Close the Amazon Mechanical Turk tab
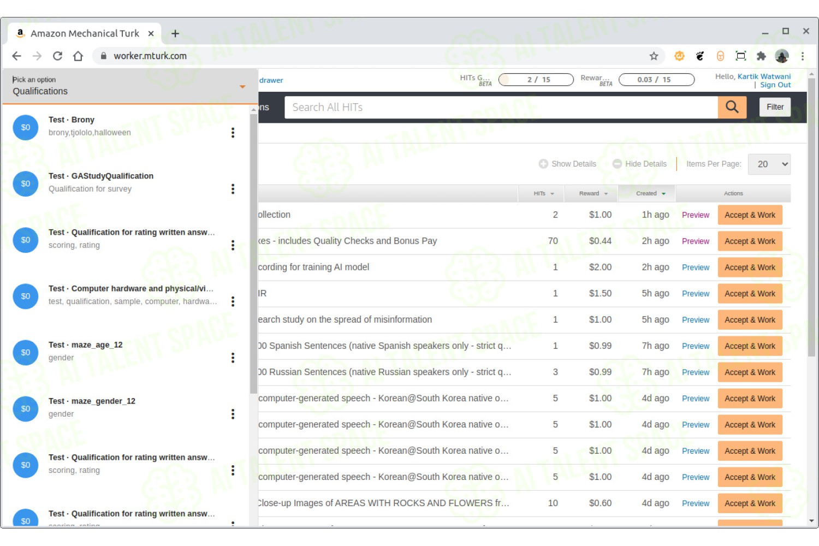The width and height of the screenshot is (819, 546). [x=151, y=33]
